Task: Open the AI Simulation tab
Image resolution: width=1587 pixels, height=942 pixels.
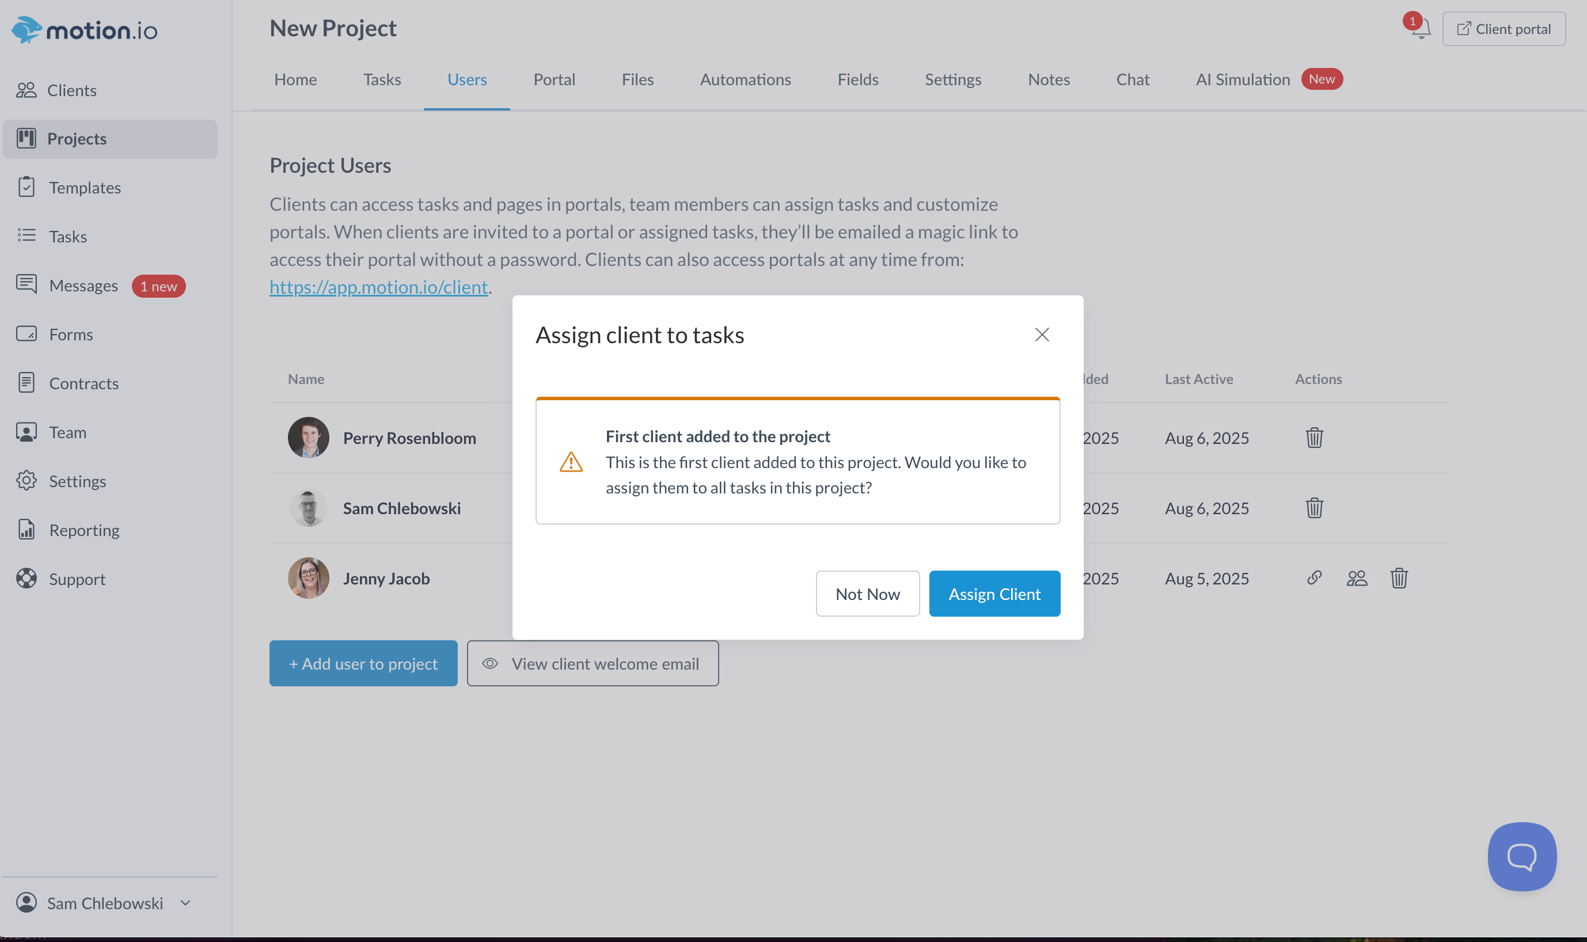Action: click(x=1242, y=79)
